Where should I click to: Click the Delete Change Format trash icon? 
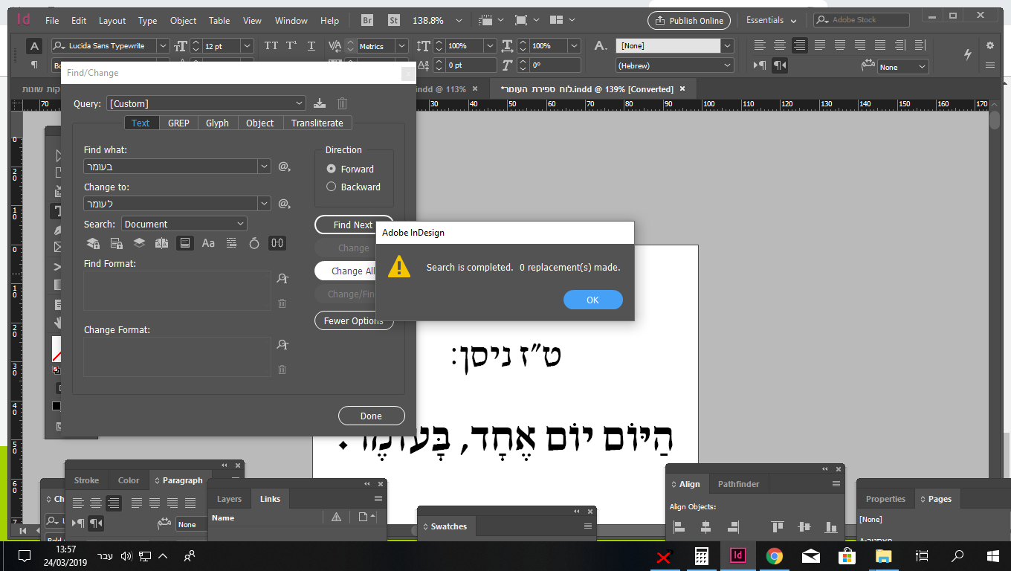coord(282,370)
